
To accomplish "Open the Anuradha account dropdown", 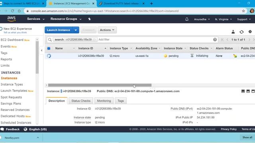I will (x=202, y=19).
